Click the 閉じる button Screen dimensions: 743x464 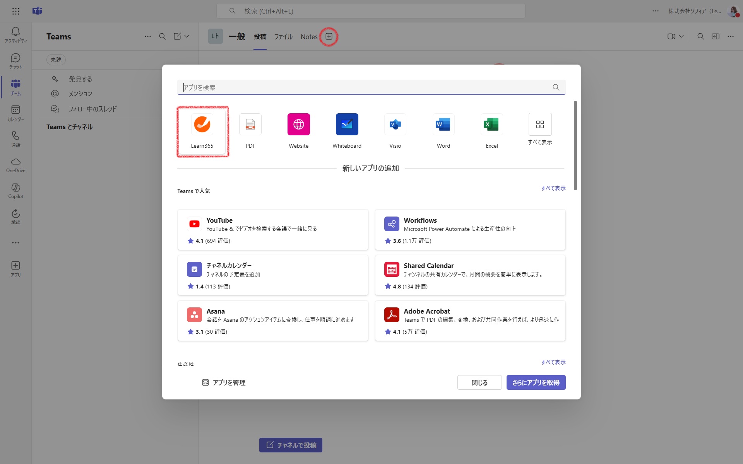(x=479, y=382)
